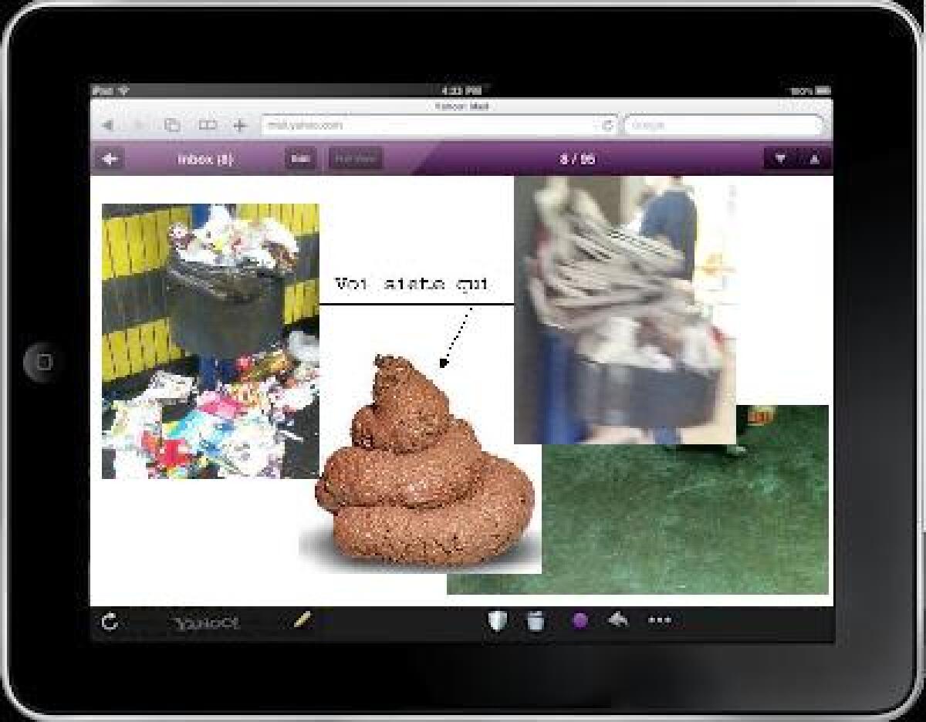This screenshot has height=722, width=926.
Task: Open the Inbox folder label
Action: 205,160
